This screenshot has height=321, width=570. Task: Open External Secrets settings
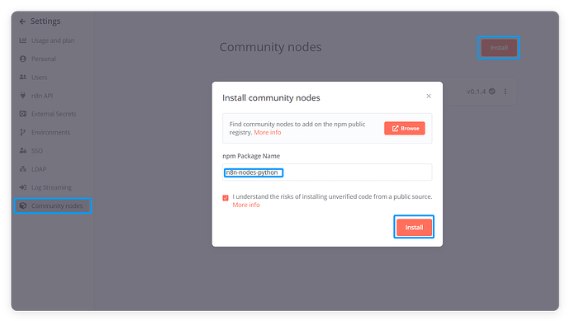pyautogui.click(x=54, y=114)
